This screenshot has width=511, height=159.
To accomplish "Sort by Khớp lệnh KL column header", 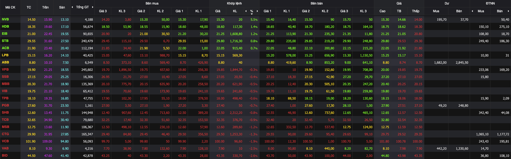I will coord(235,11).
